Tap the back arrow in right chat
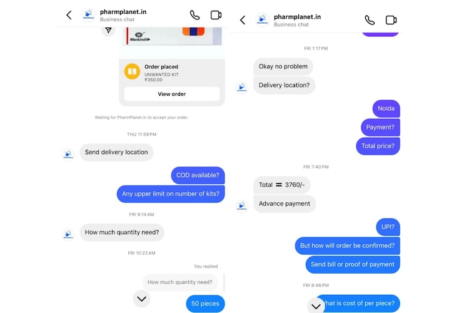This screenshot has height=313, width=469. pos(243,20)
